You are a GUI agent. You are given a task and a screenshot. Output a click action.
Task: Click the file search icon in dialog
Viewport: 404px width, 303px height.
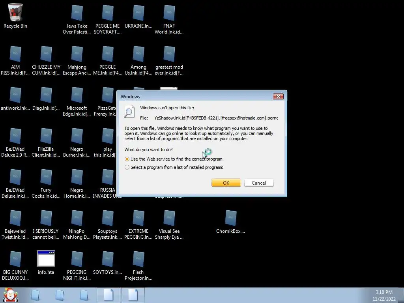[129, 112]
